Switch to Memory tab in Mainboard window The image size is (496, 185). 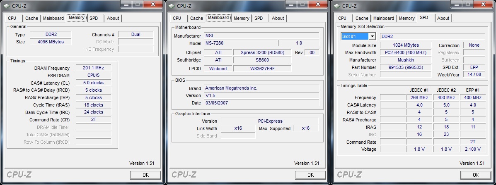pos(241,18)
